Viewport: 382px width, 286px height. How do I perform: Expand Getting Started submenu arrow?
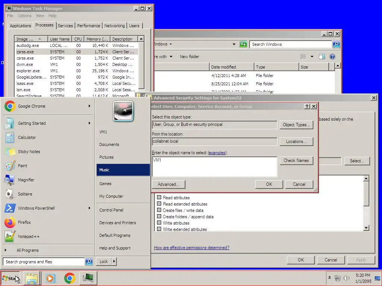point(90,123)
